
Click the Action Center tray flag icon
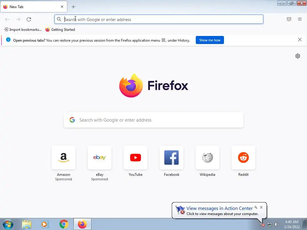[262, 224]
